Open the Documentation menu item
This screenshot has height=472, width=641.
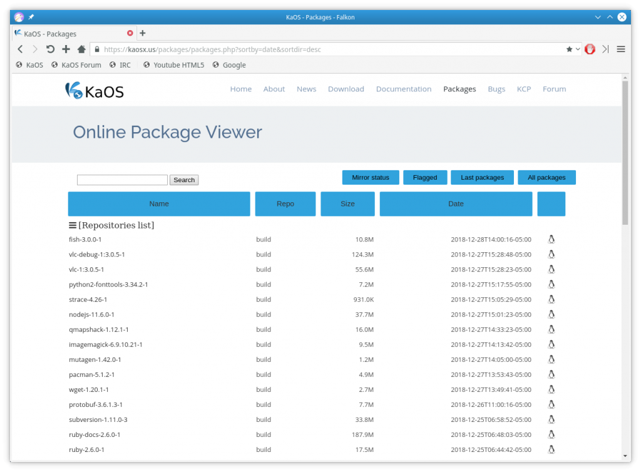click(404, 89)
